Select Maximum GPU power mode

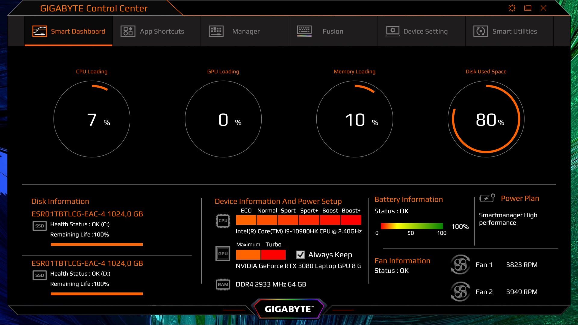click(x=248, y=255)
